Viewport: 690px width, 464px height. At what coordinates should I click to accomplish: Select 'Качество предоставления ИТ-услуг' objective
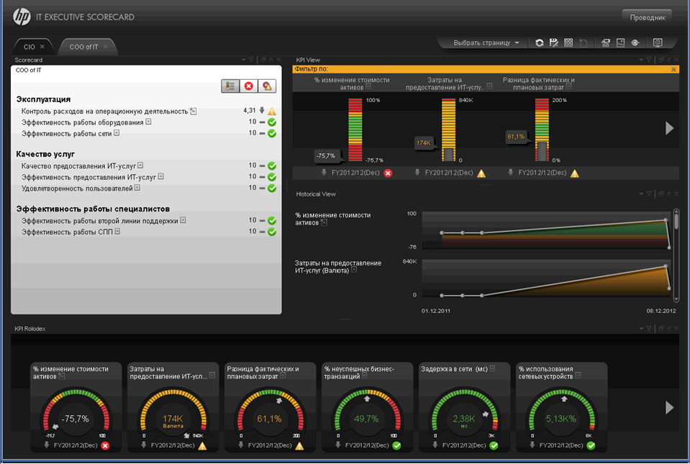point(78,165)
